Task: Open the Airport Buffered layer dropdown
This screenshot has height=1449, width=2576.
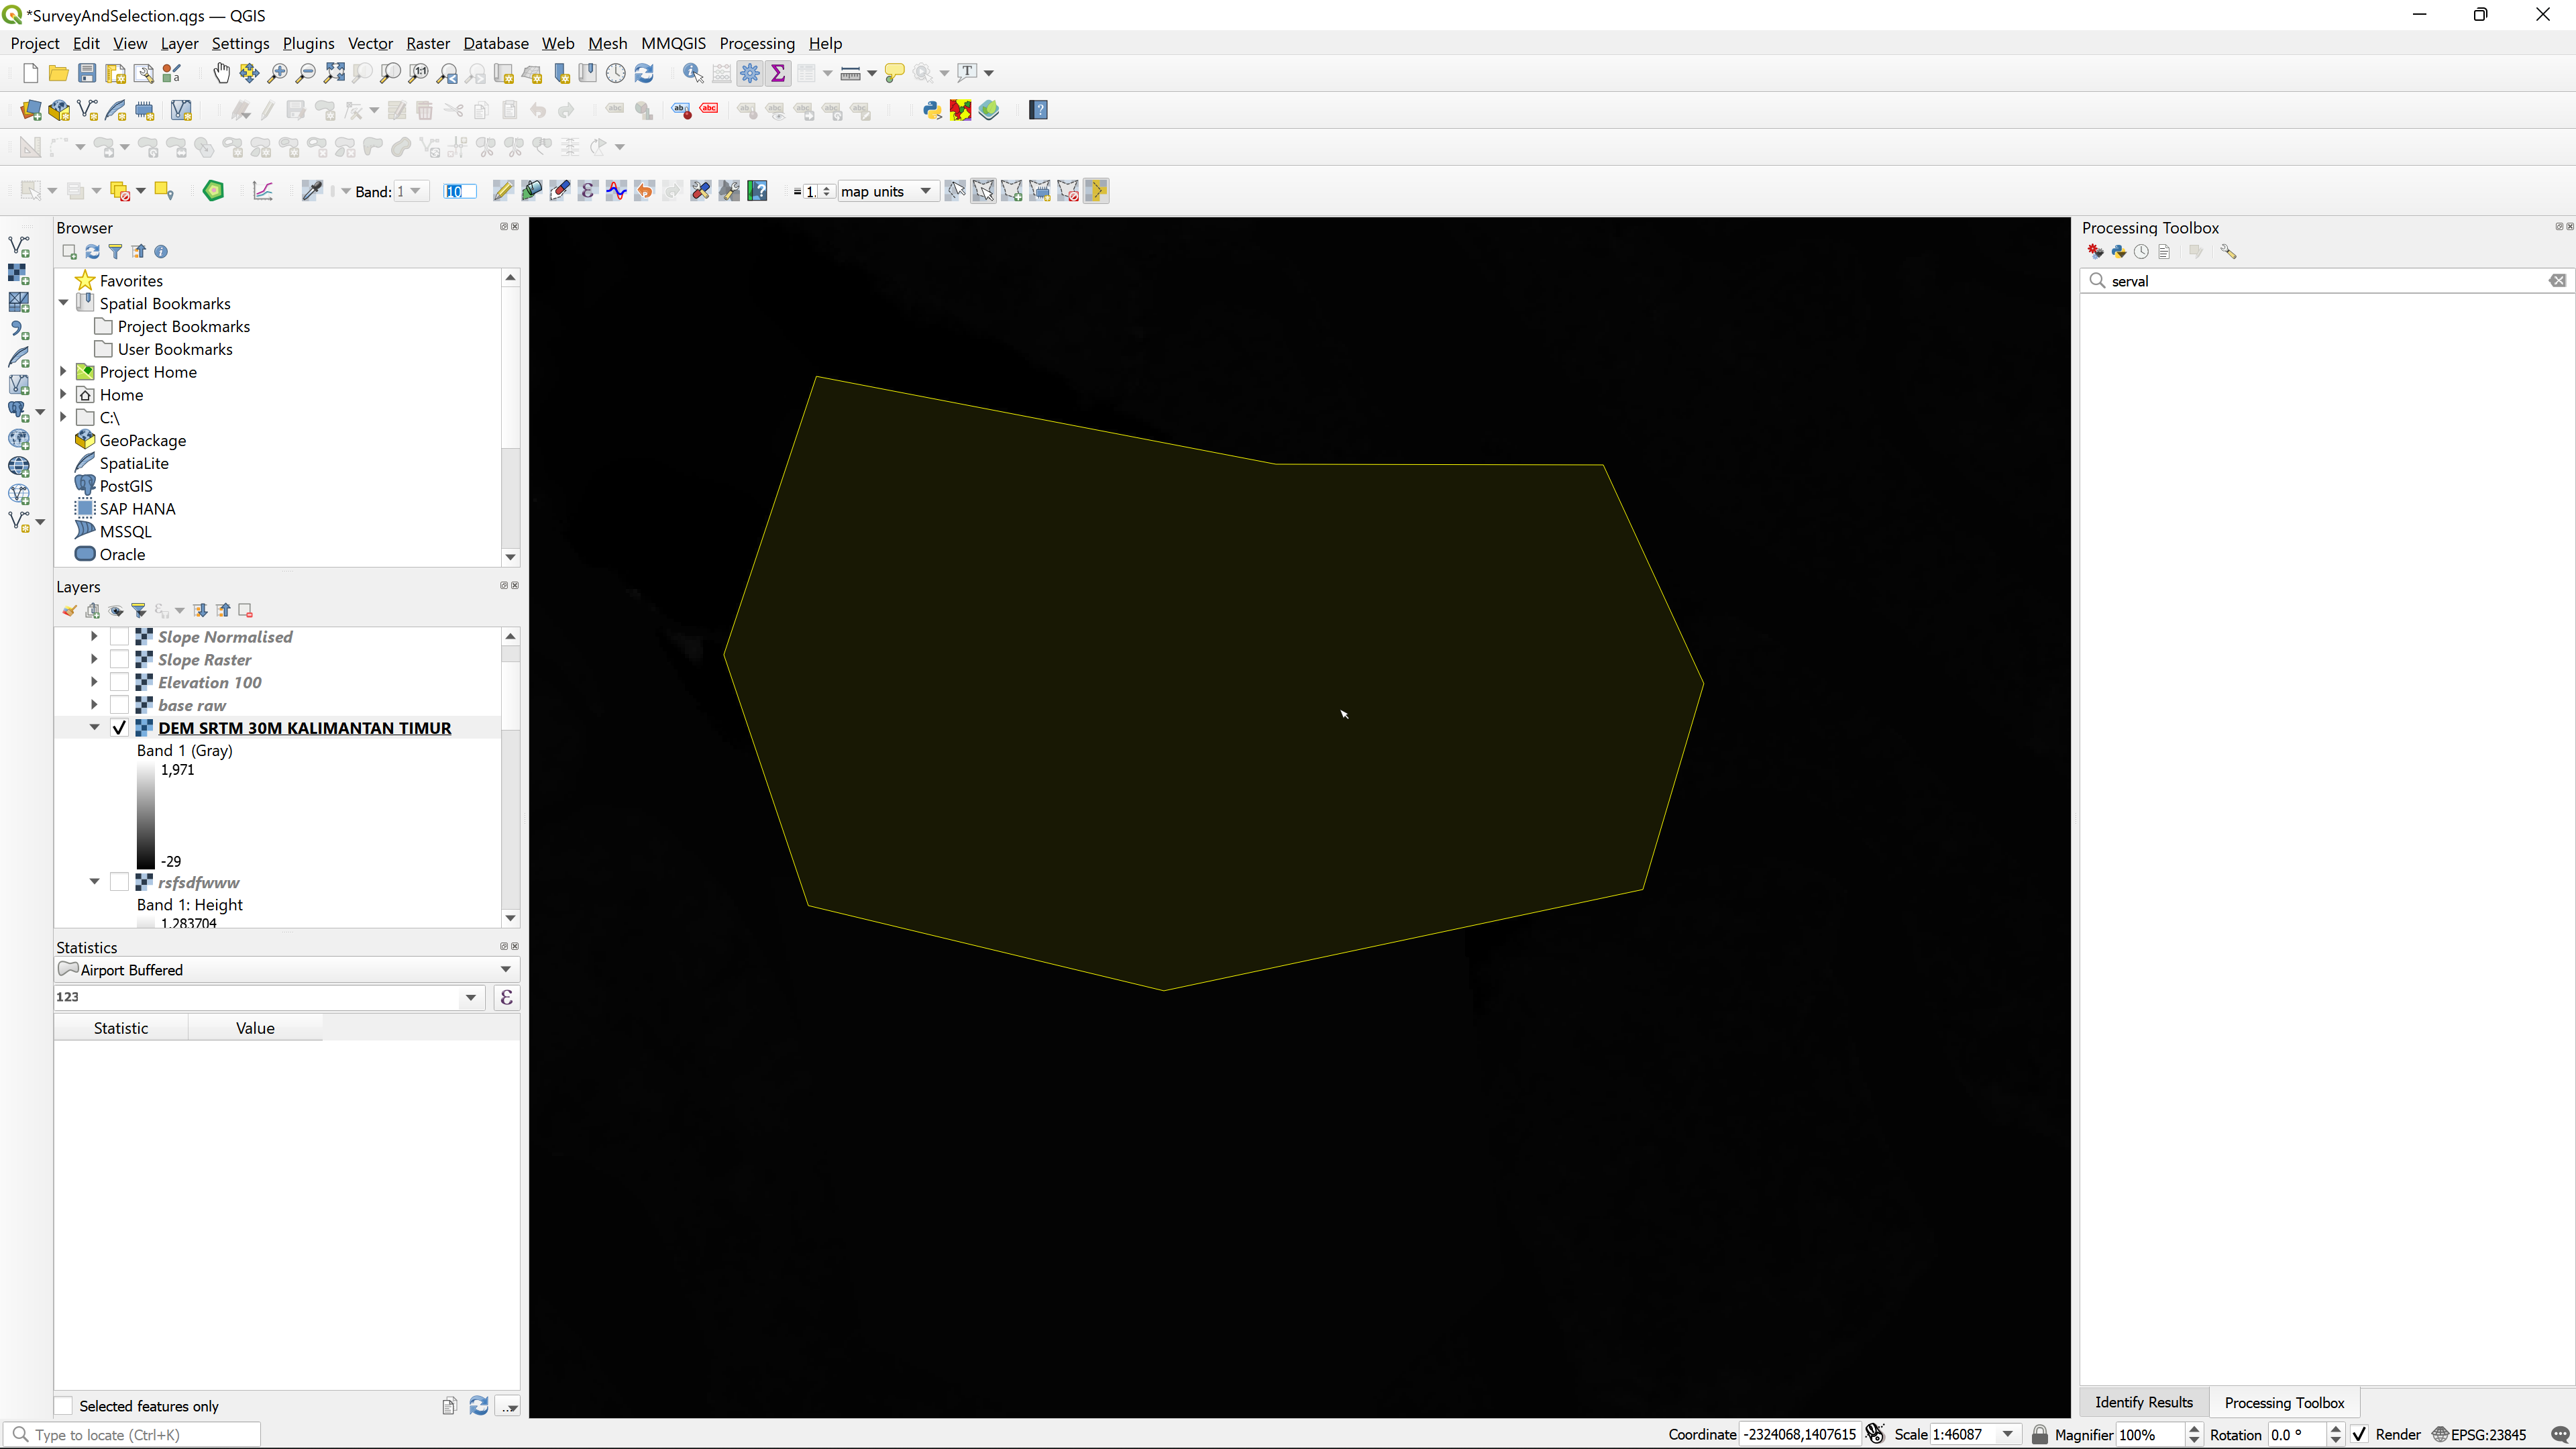Action: click(505, 970)
